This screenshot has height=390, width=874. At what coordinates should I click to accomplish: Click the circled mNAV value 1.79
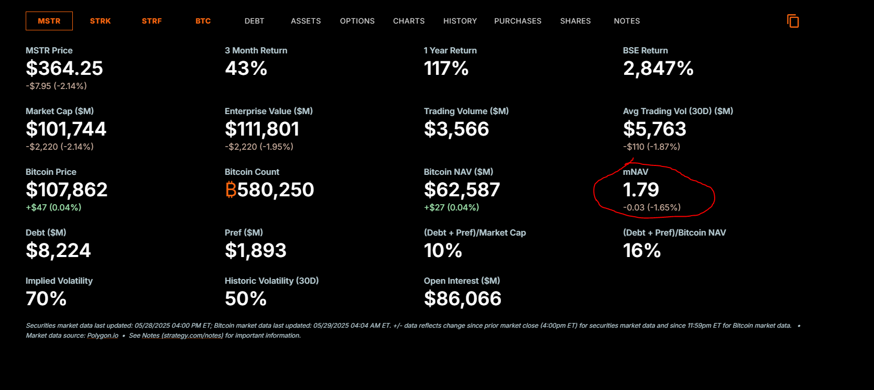coord(641,190)
